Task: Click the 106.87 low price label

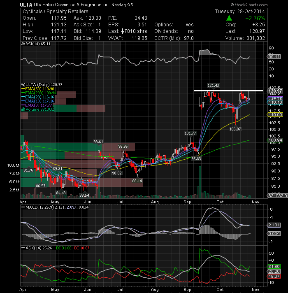Action: pos(235,129)
